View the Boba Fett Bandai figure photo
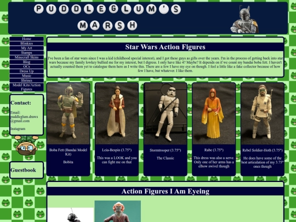 point(68,113)
